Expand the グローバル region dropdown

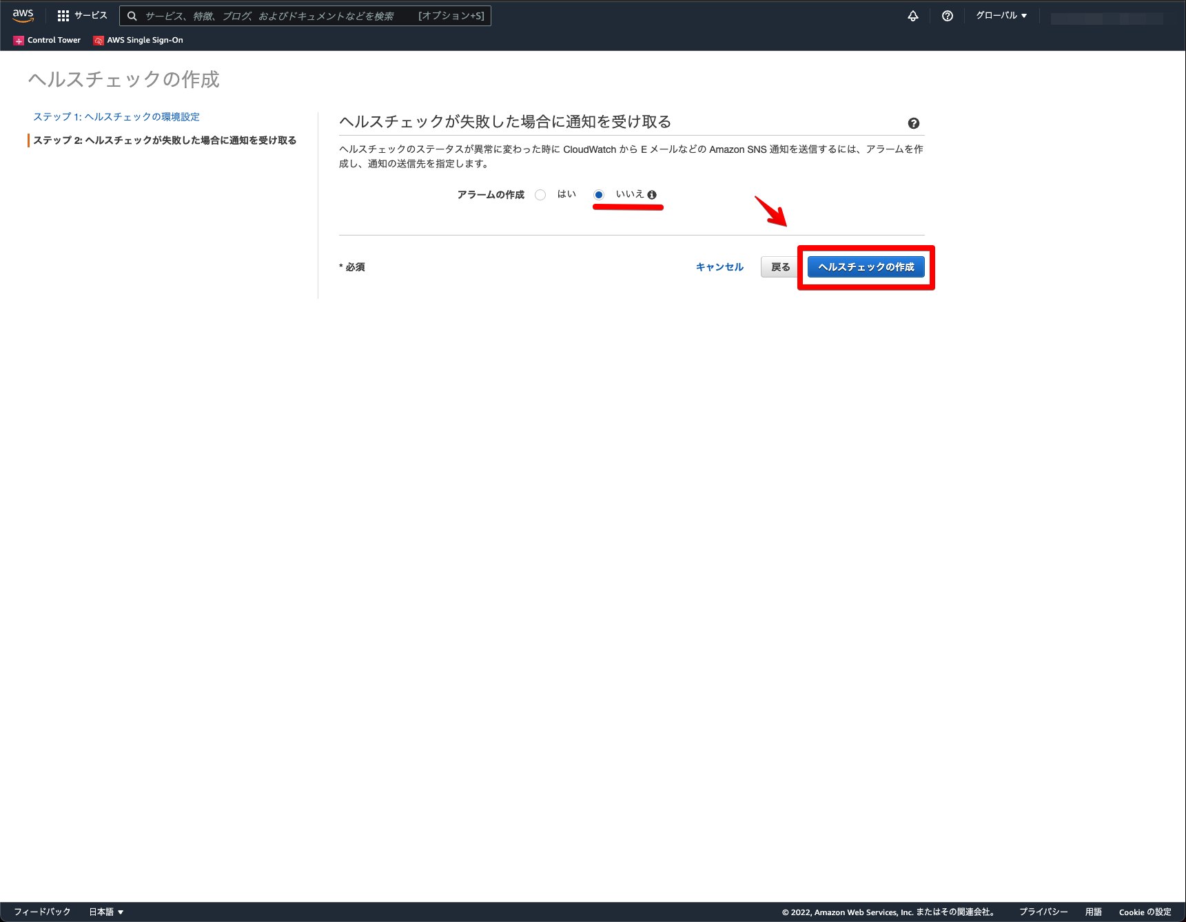point(1001,15)
